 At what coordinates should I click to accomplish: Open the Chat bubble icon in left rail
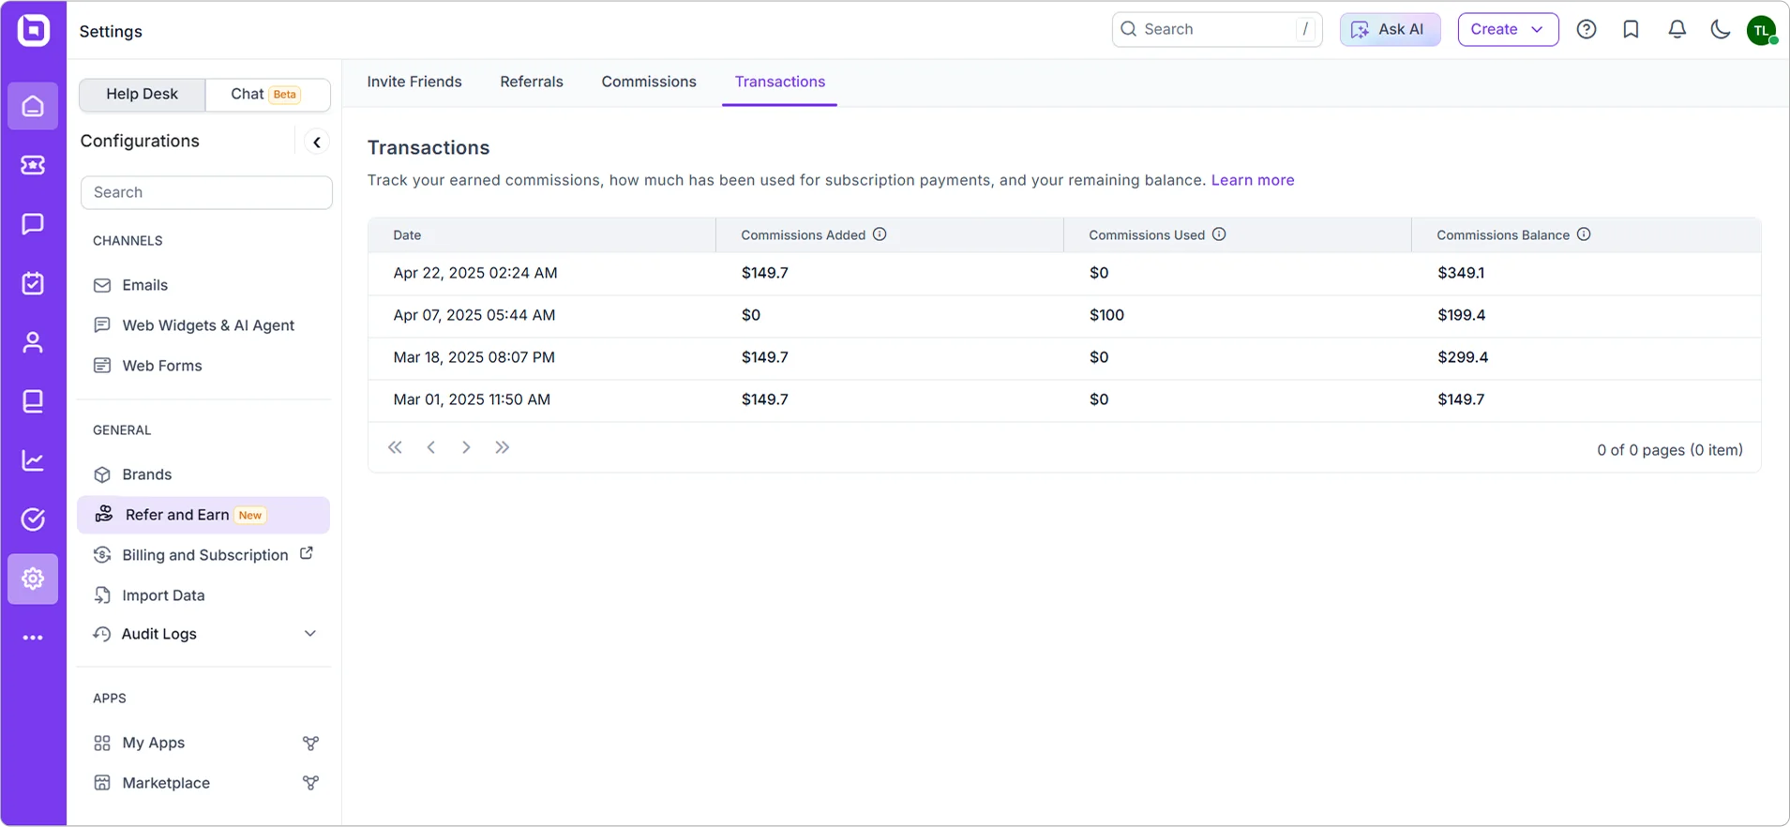33,224
